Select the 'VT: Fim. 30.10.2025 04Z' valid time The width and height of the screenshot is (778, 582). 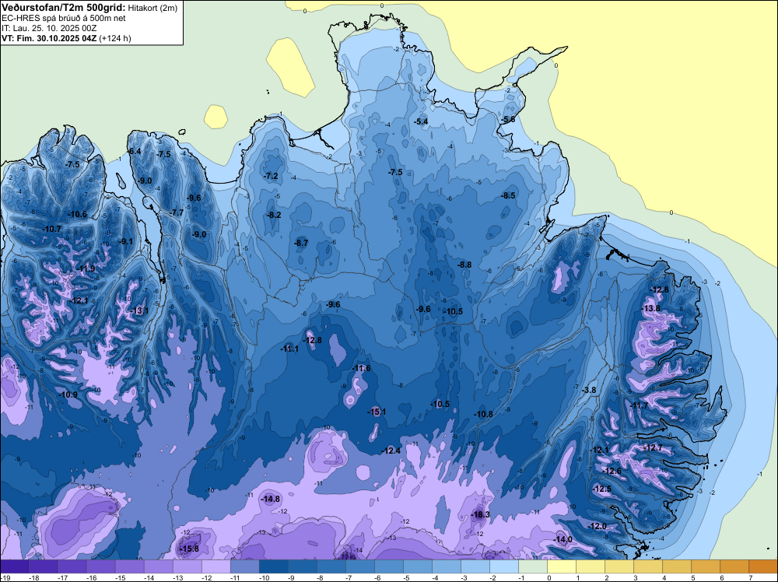48,38
